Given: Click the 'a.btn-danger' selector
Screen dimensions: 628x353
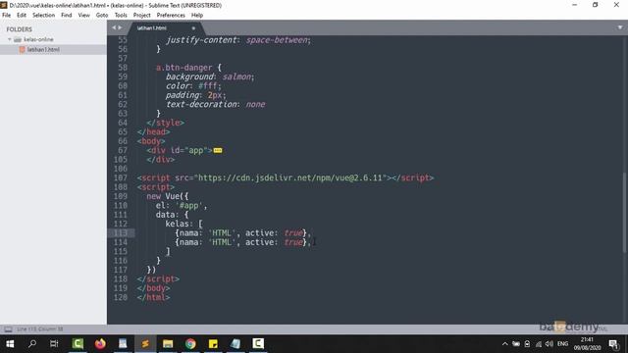Looking at the screenshot, I should coord(183,68).
